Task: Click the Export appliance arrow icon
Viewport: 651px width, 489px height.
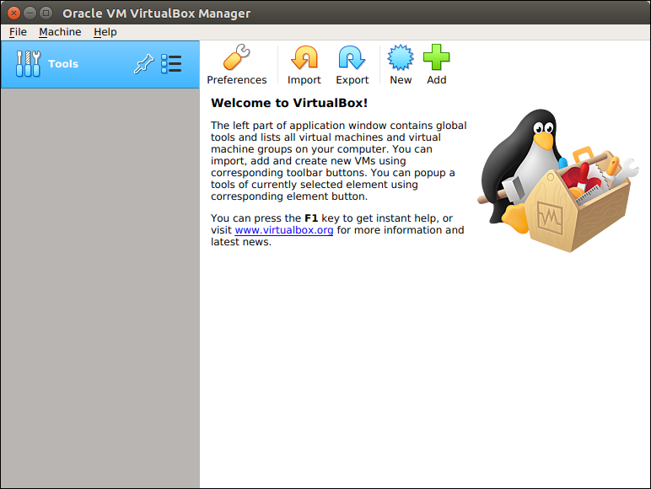Action: click(352, 57)
